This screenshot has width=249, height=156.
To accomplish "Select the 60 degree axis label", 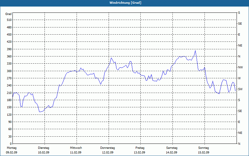I will (10, 129).
